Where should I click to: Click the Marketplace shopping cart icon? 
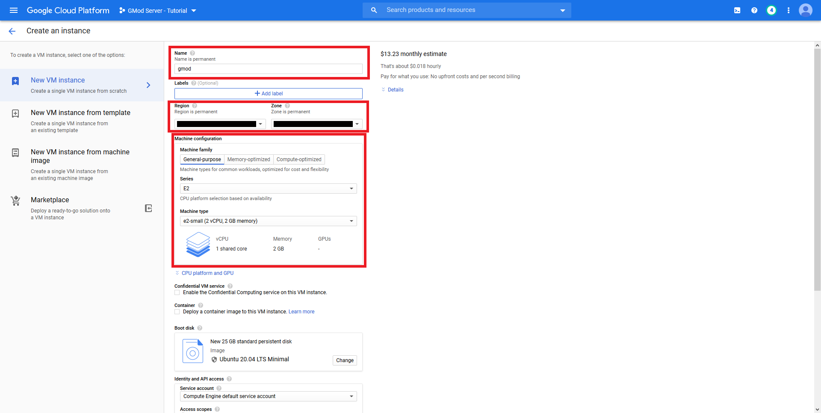tap(15, 201)
